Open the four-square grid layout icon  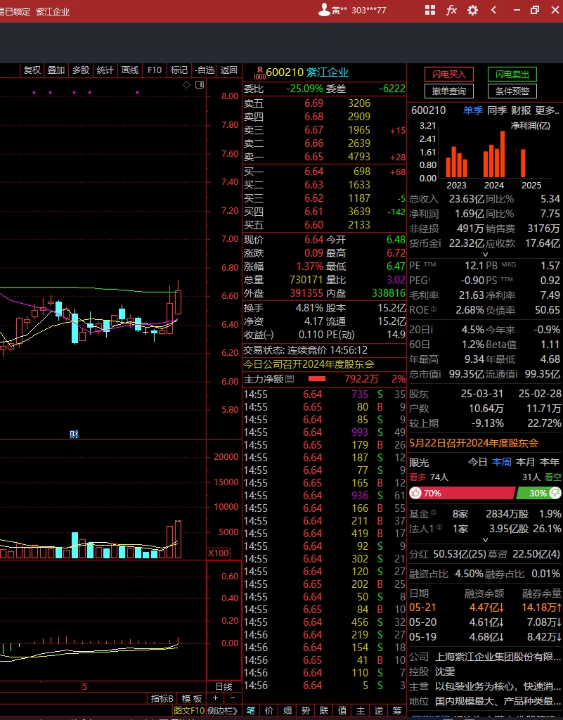430,10
